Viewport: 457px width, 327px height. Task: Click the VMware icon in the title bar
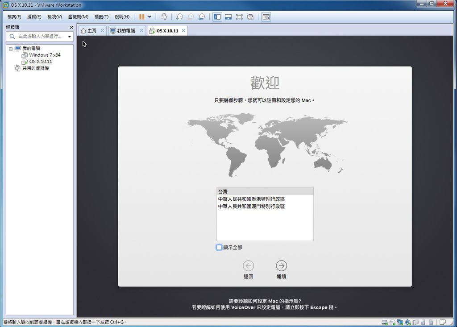5,5
